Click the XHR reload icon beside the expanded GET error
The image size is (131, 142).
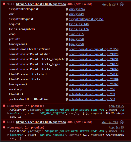[122, 4]
